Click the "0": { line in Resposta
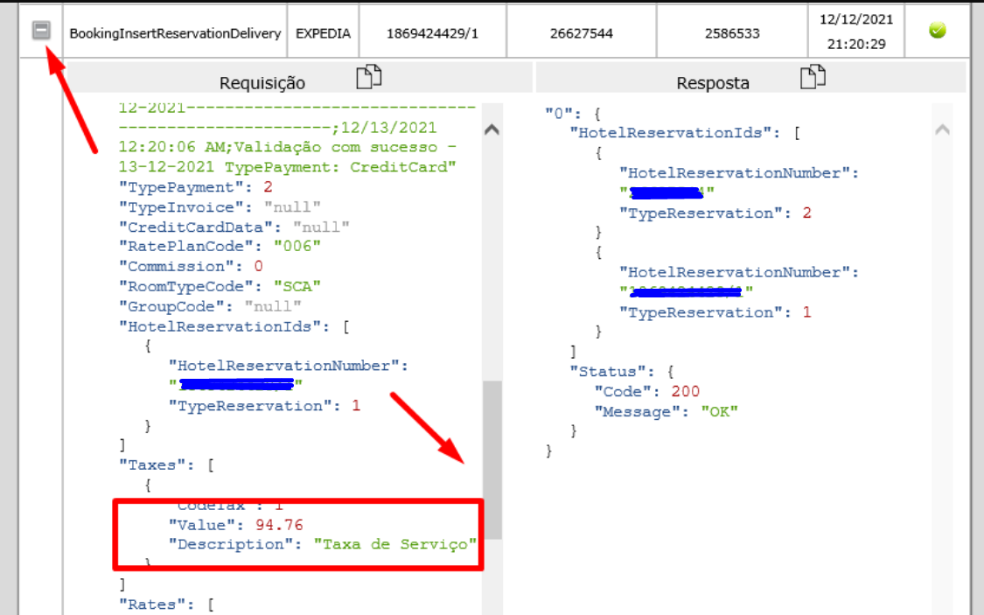 coord(573,113)
